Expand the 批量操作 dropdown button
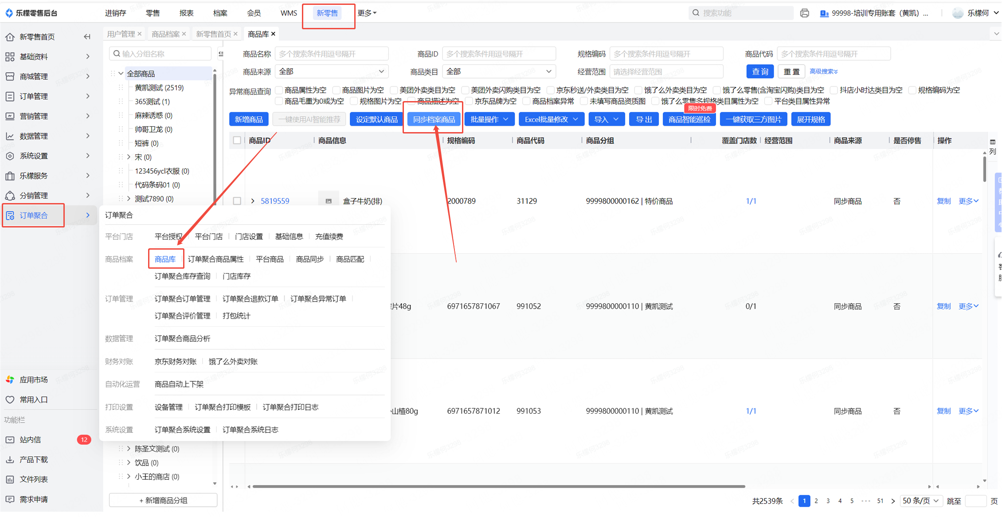 point(489,119)
